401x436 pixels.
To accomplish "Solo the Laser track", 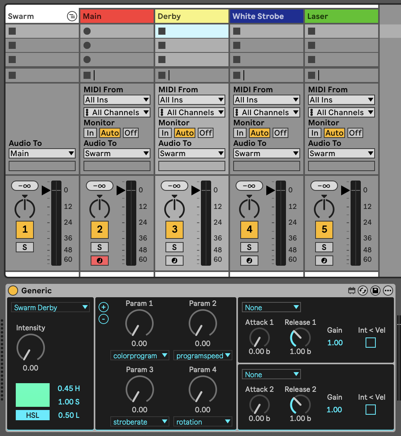I will click(324, 247).
